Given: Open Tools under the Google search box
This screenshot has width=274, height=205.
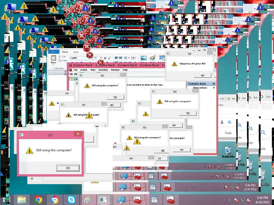Looking at the screenshot, I should click(x=228, y=133).
